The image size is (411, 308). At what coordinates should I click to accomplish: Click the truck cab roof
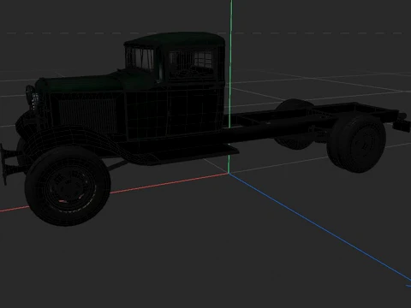tap(175, 40)
